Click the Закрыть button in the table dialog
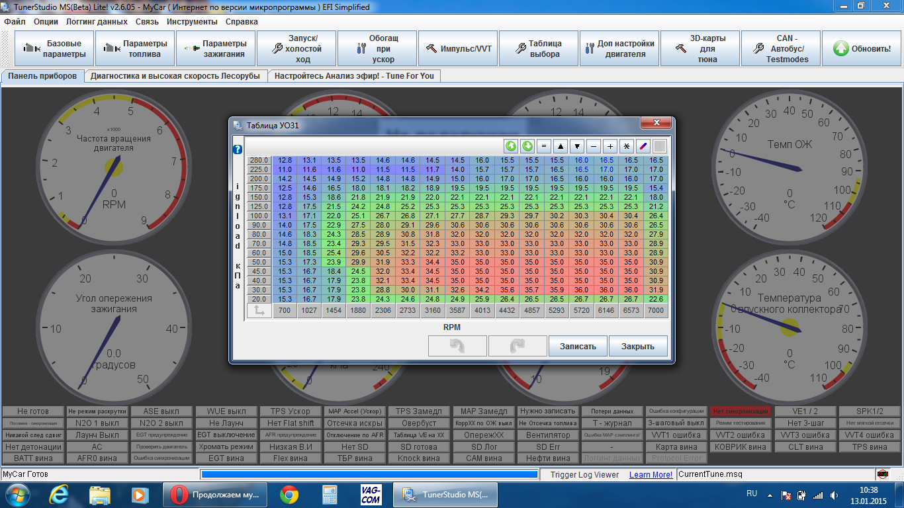The height and width of the screenshot is (508, 904). tap(638, 346)
